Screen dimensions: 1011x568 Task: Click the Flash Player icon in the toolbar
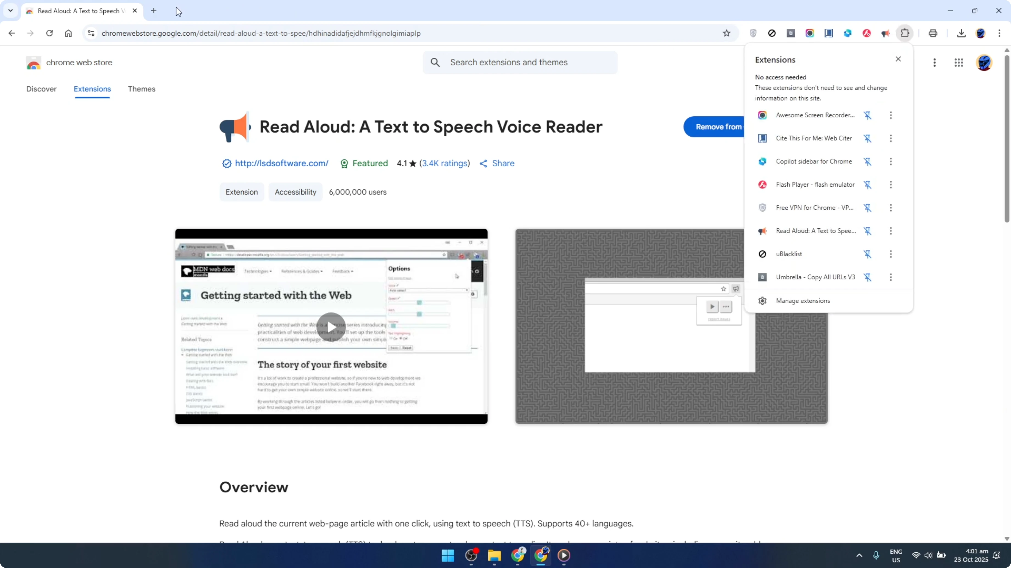(x=867, y=33)
